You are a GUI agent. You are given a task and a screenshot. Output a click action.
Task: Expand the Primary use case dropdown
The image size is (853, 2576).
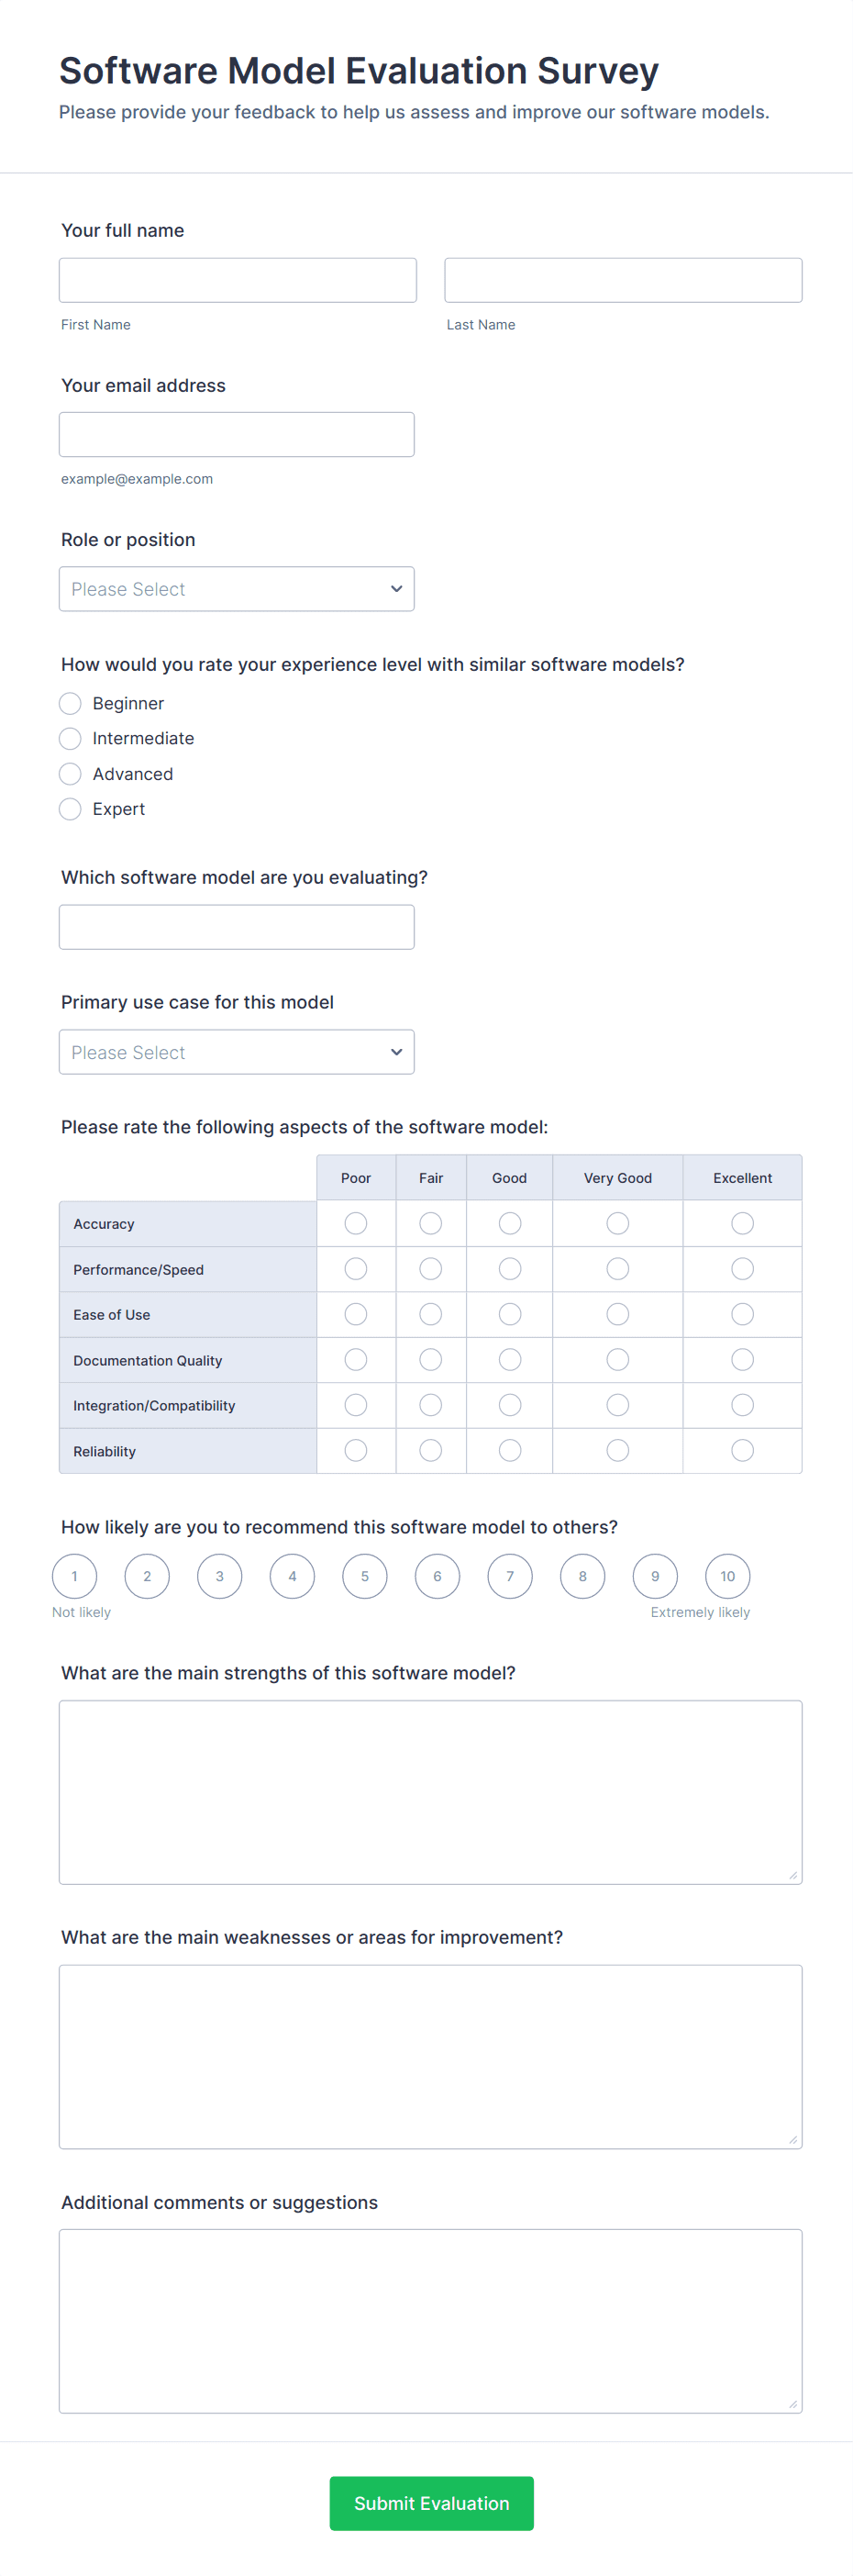coord(236,1052)
